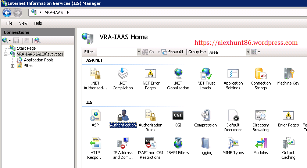
Task: Click the Back navigation arrow
Action: tap(7, 13)
